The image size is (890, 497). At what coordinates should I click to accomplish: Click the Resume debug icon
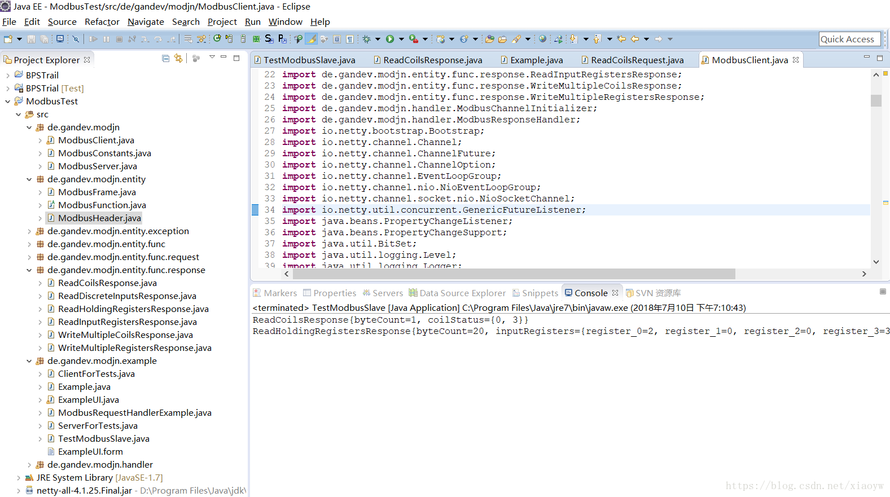pyautogui.click(x=93, y=39)
